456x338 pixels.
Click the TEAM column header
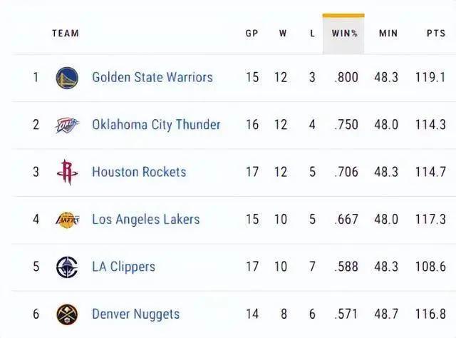pyautogui.click(x=66, y=34)
